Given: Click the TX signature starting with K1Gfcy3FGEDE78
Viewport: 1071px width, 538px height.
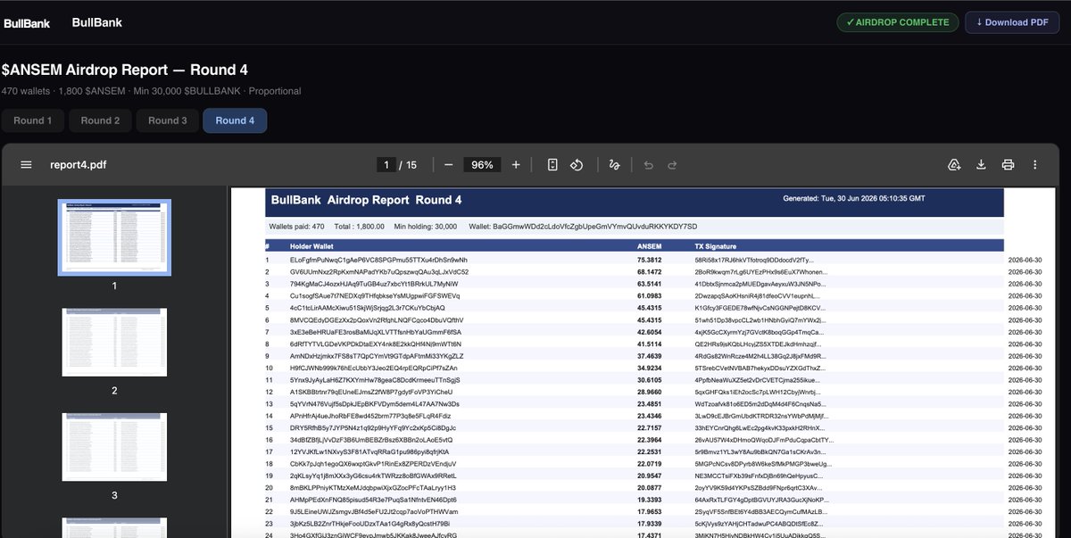Looking at the screenshot, I should (x=759, y=308).
